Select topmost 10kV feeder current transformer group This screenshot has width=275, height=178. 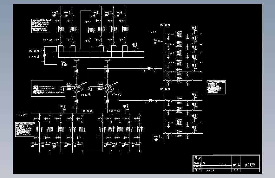(179, 34)
